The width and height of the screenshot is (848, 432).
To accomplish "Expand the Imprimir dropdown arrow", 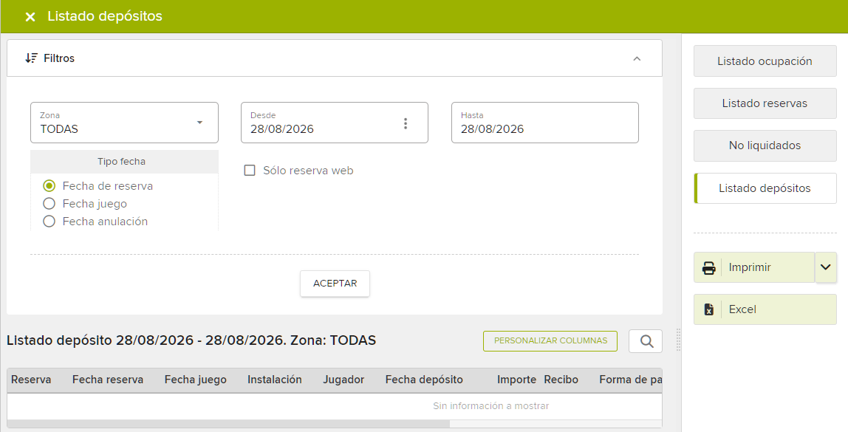I will point(826,267).
